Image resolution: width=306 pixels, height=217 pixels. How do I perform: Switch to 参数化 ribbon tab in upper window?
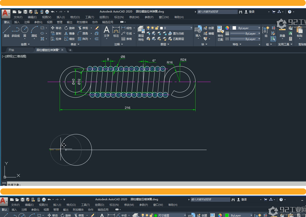pyautogui.click(x=38, y=22)
